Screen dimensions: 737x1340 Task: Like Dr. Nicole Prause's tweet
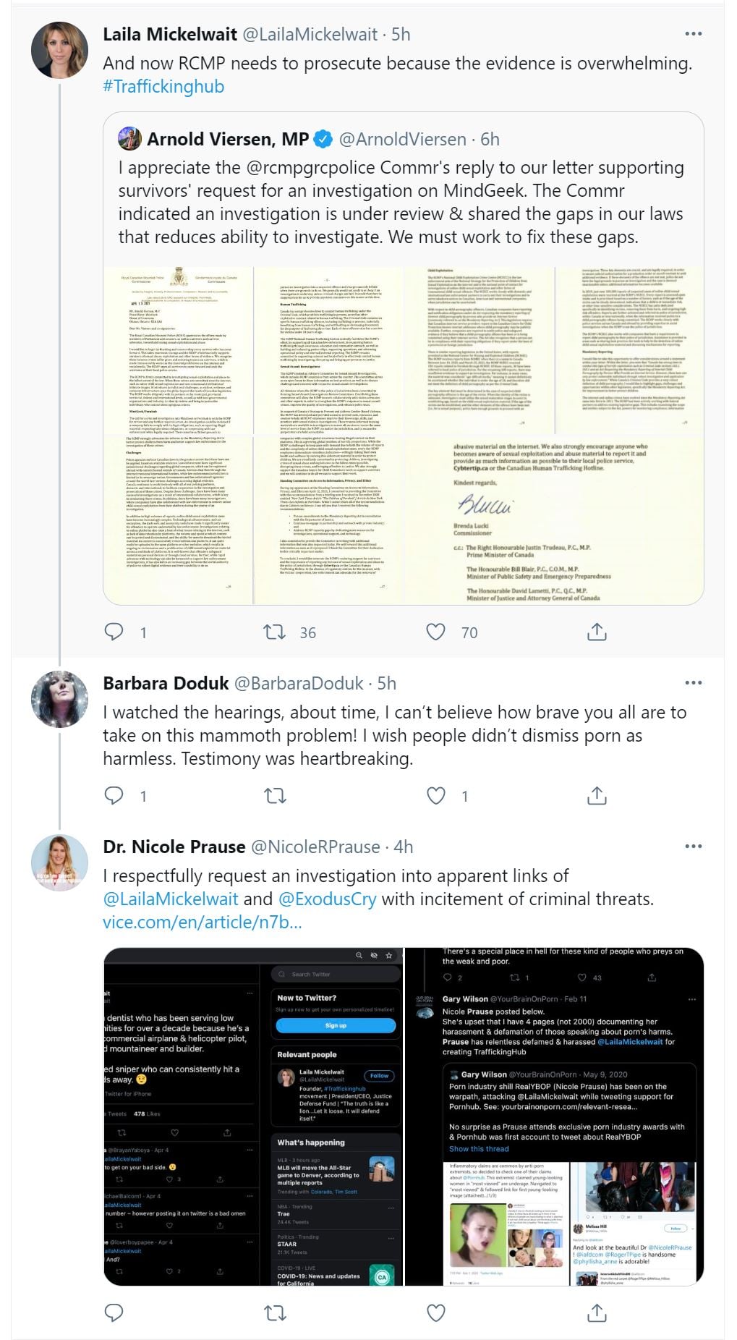(x=435, y=1312)
